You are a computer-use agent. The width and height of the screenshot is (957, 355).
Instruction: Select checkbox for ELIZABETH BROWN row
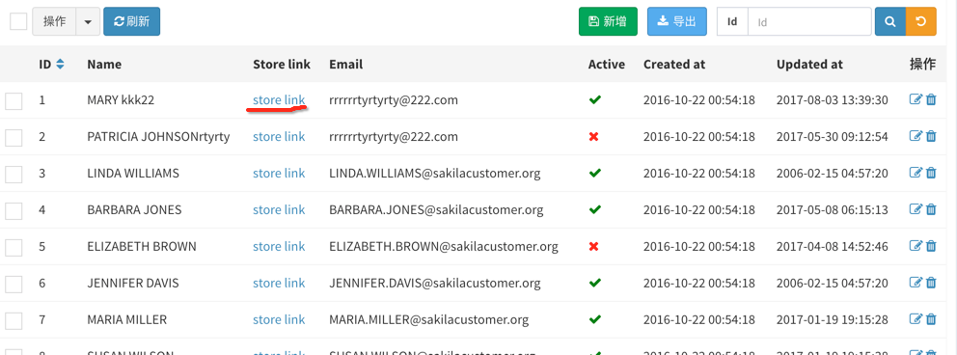tap(14, 247)
